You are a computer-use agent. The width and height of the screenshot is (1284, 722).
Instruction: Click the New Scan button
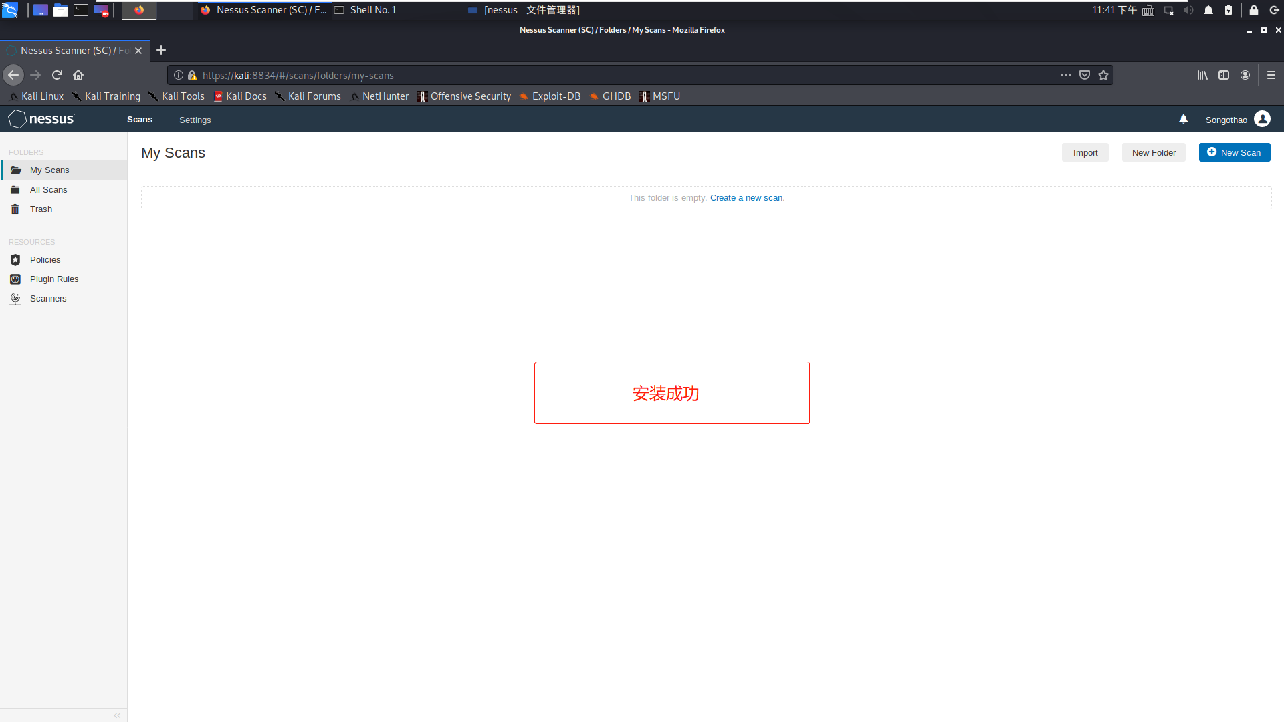click(x=1235, y=152)
